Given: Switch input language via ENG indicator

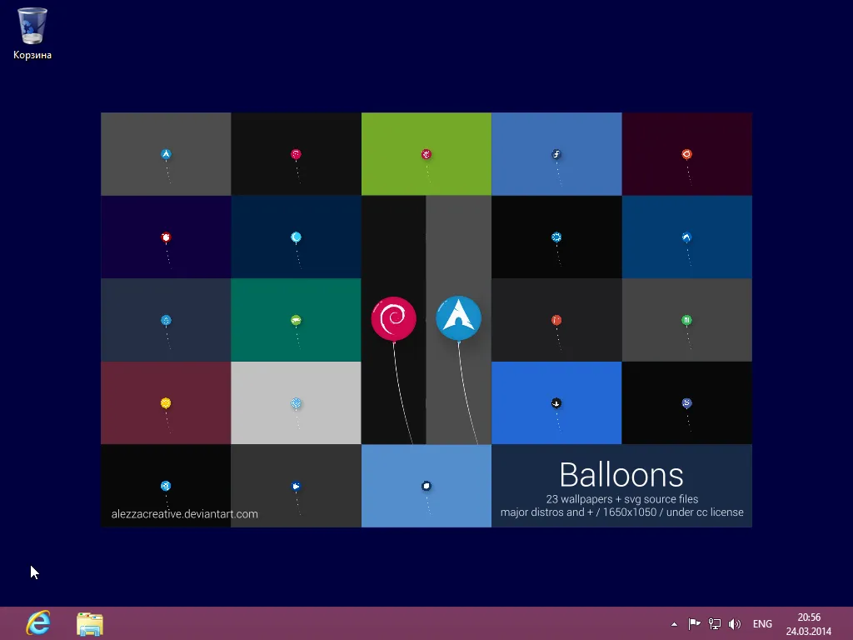Looking at the screenshot, I should [762, 624].
